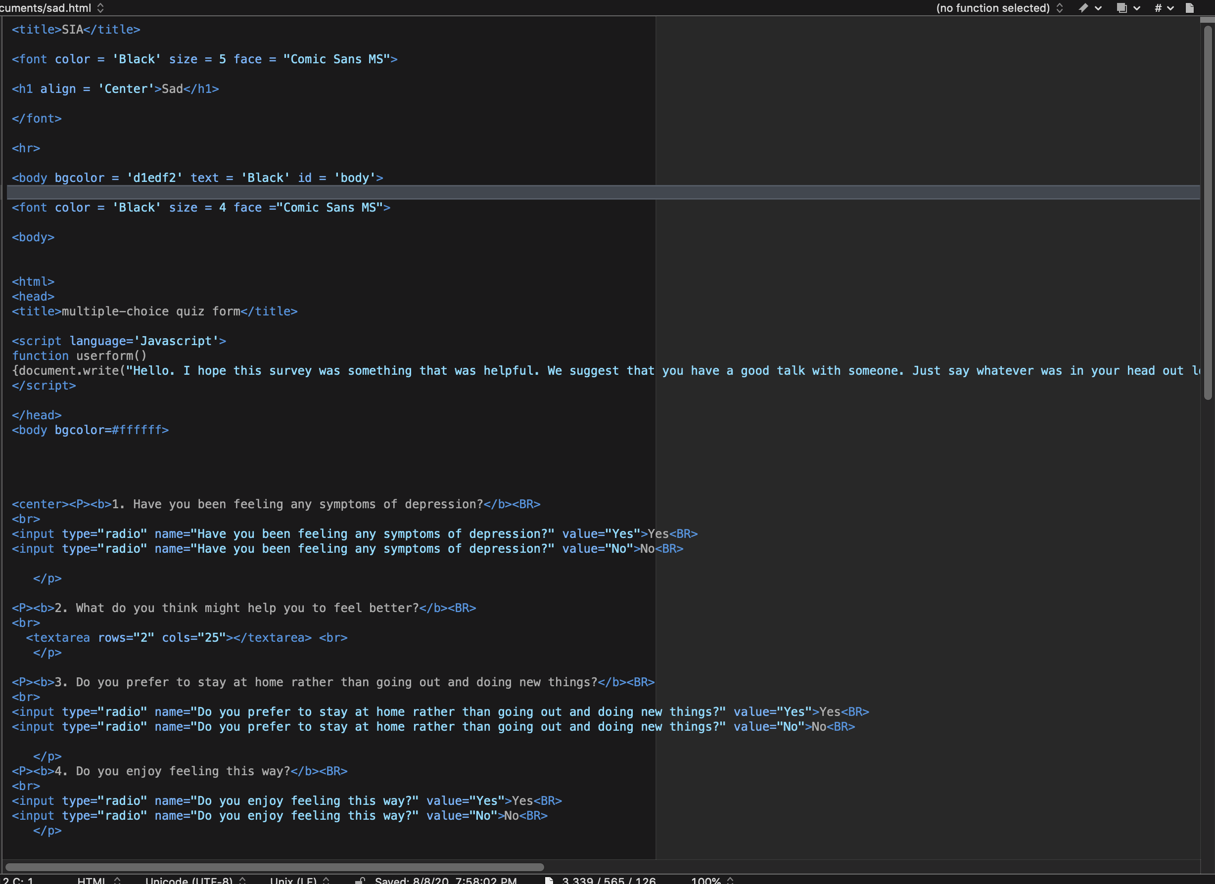Toggle the file lock icon in status bar
The height and width of the screenshot is (884, 1215).
point(361,880)
